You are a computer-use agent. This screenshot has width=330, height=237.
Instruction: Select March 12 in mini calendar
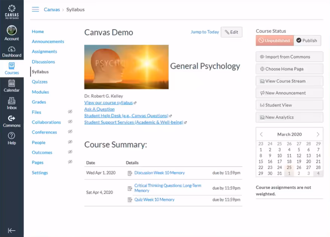[299, 156]
